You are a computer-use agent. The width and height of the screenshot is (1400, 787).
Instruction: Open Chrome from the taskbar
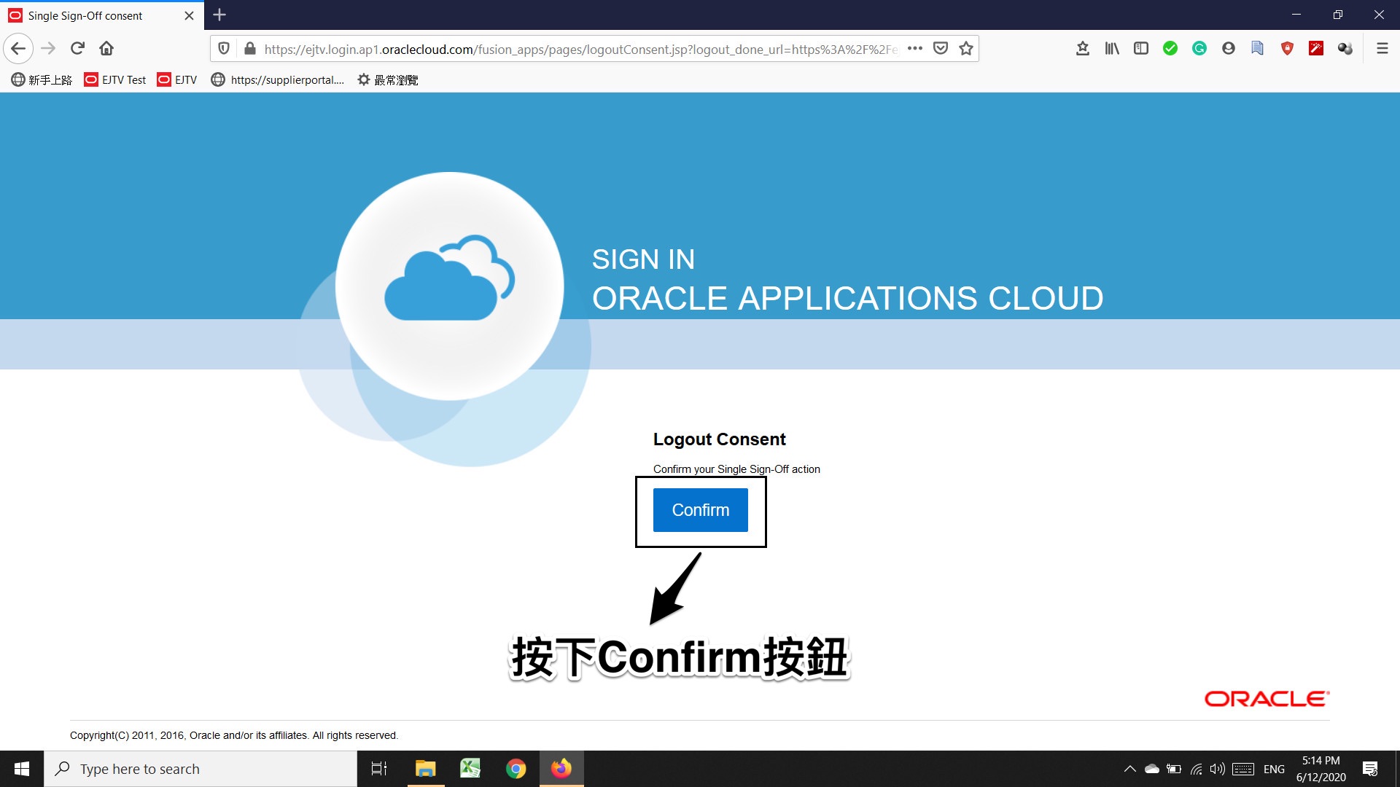click(x=516, y=769)
